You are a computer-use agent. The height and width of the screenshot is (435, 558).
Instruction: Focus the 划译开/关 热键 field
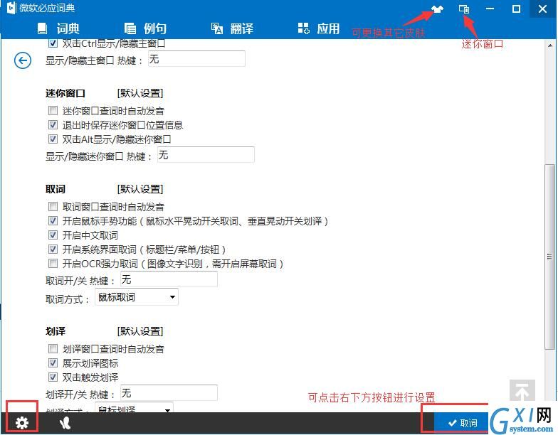pyautogui.click(x=169, y=392)
